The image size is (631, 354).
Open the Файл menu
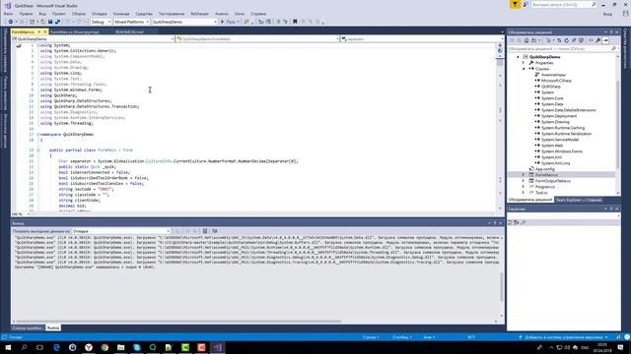8,14
